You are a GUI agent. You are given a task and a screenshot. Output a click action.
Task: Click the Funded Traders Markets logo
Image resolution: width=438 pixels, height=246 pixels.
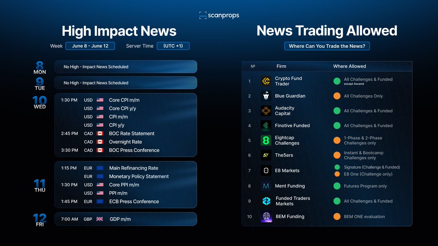[x=266, y=201]
